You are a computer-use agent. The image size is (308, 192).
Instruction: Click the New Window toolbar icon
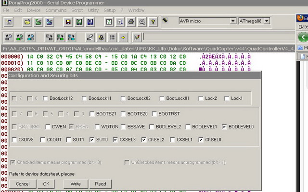(9, 22)
